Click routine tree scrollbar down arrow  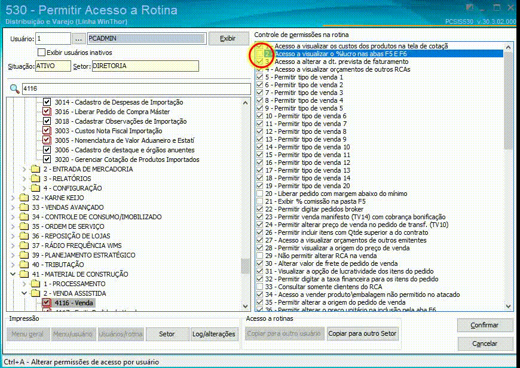[246, 306]
